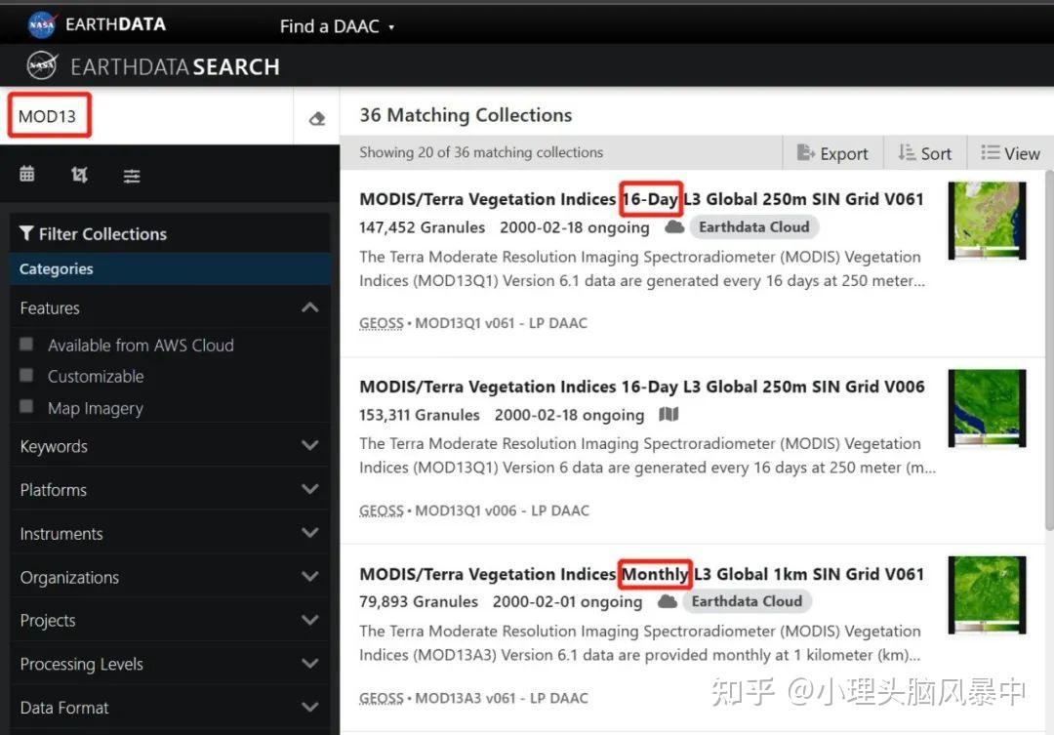Open the Sort options menu
Viewport: 1054px width, 735px height.
point(924,153)
